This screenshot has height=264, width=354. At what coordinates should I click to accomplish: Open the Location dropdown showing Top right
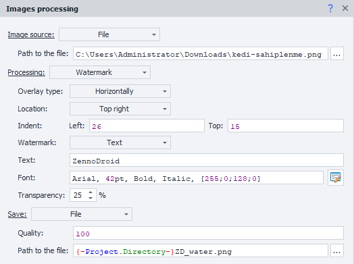coord(120,109)
